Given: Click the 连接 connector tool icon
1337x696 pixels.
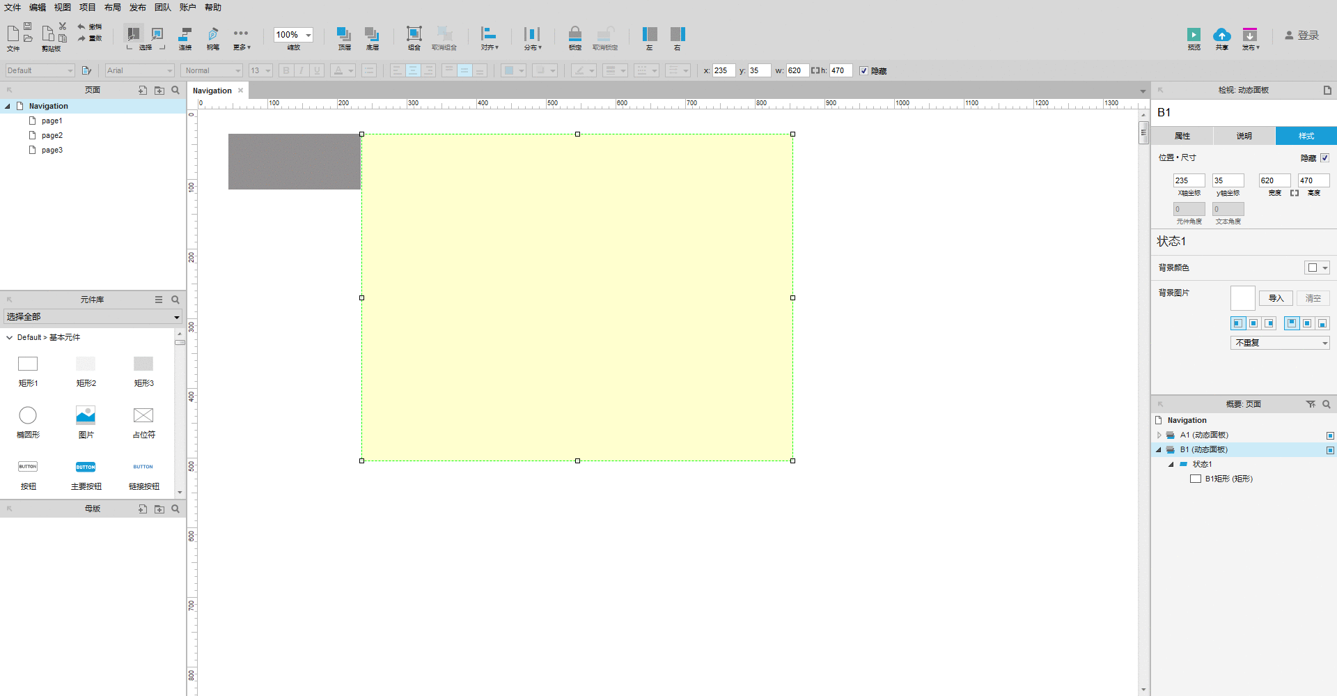Looking at the screenshot, I should pyautogui.click(x=185, y=34).
